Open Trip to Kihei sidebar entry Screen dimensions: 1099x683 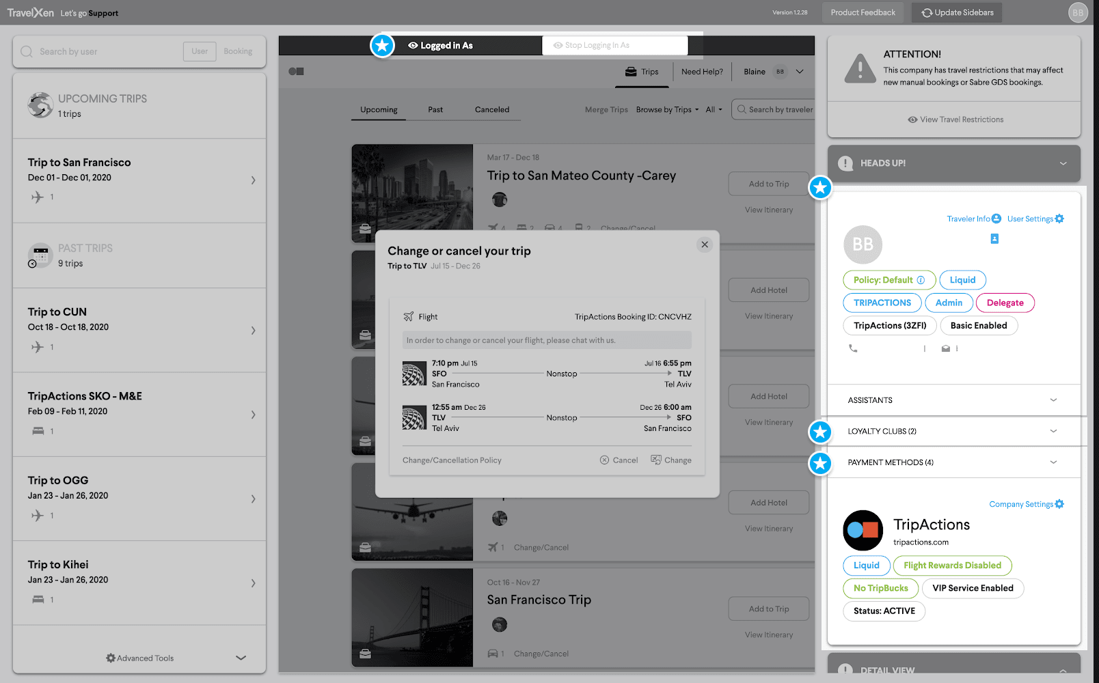pyautogui.click(x=139, y=583)
